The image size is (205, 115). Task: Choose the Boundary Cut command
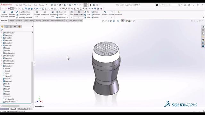pyautogui.click(x=62, y=18)
